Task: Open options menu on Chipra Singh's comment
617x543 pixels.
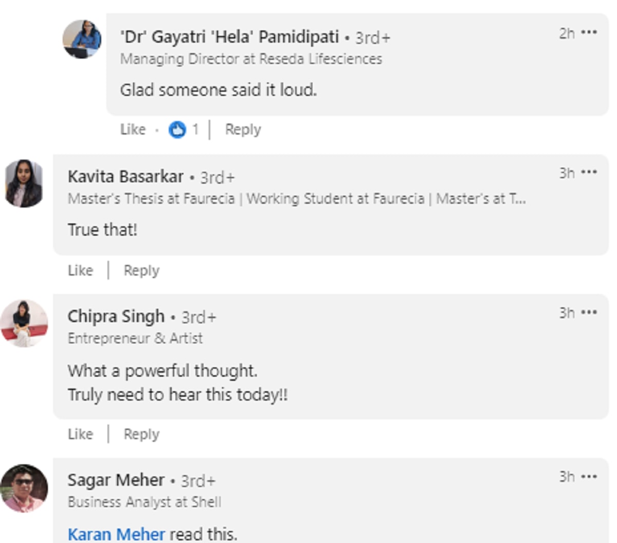Action: pos(589,312)
